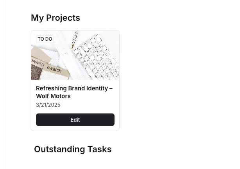The width and height of the screenshot is (240, 169).
Task: Click the spotted pen in the thumbnail
Action: (75, 40)
